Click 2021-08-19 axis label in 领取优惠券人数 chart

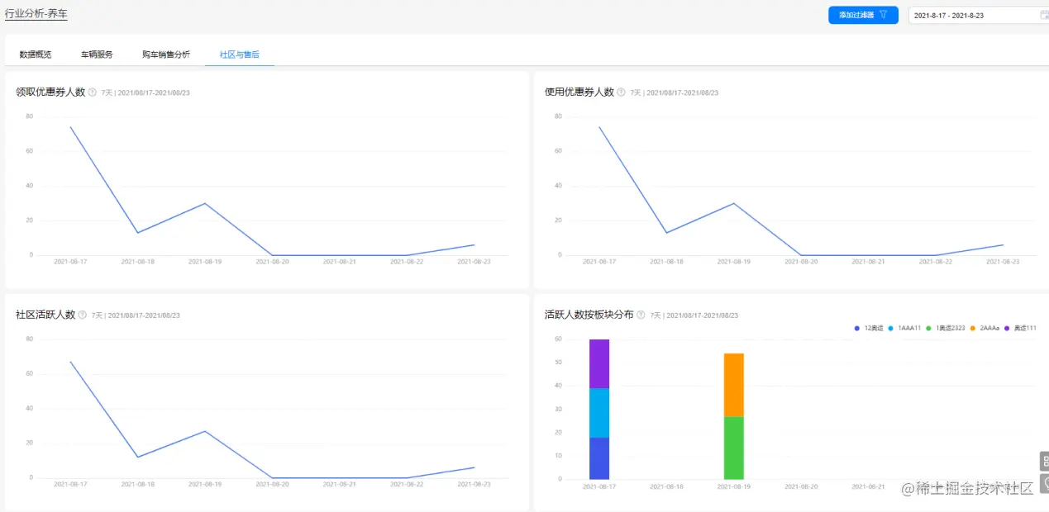coord(205,262)
